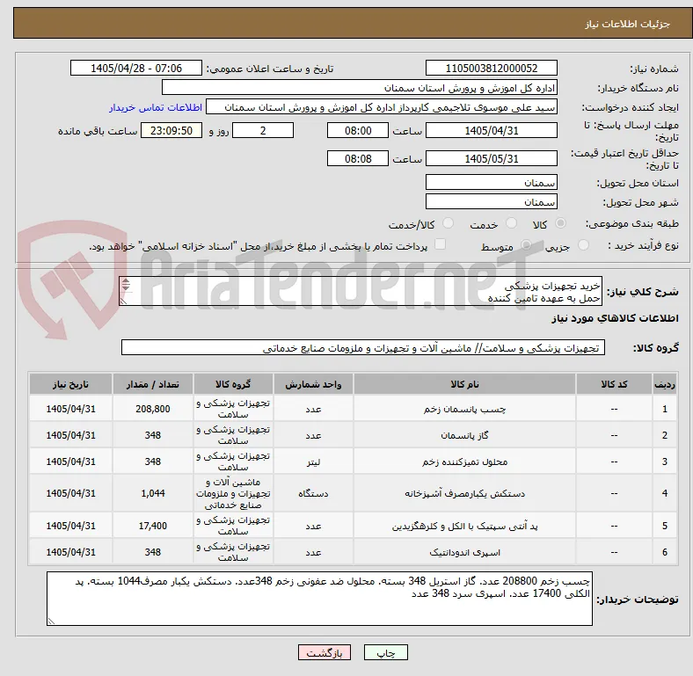
Task: Select the کالا radio button
Action: pos(560,223)
